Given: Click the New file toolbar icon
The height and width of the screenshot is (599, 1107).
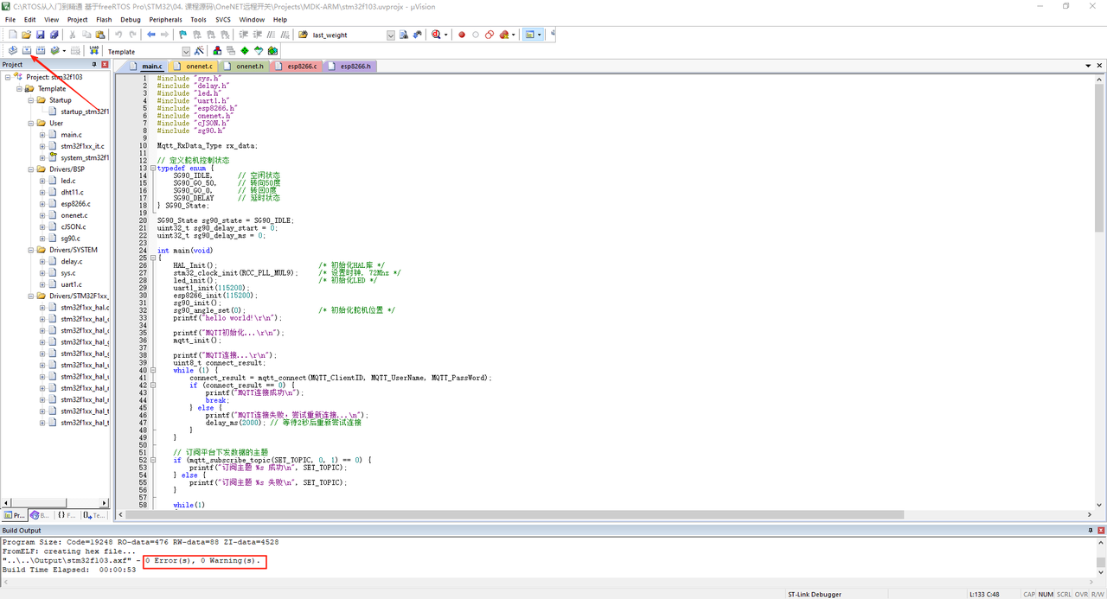Looking at the screenshot, I should tap(13, 35).
